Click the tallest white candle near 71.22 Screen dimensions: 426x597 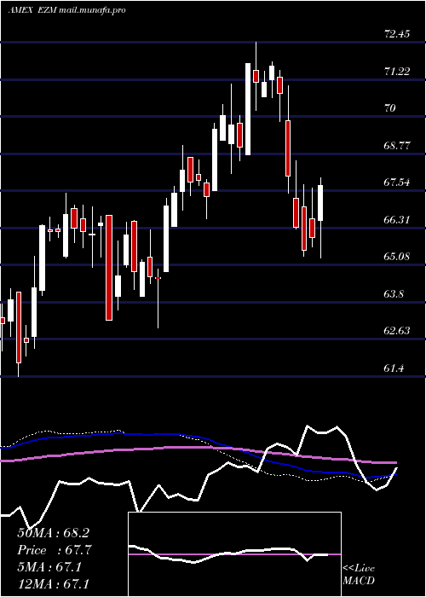[248, 109]
